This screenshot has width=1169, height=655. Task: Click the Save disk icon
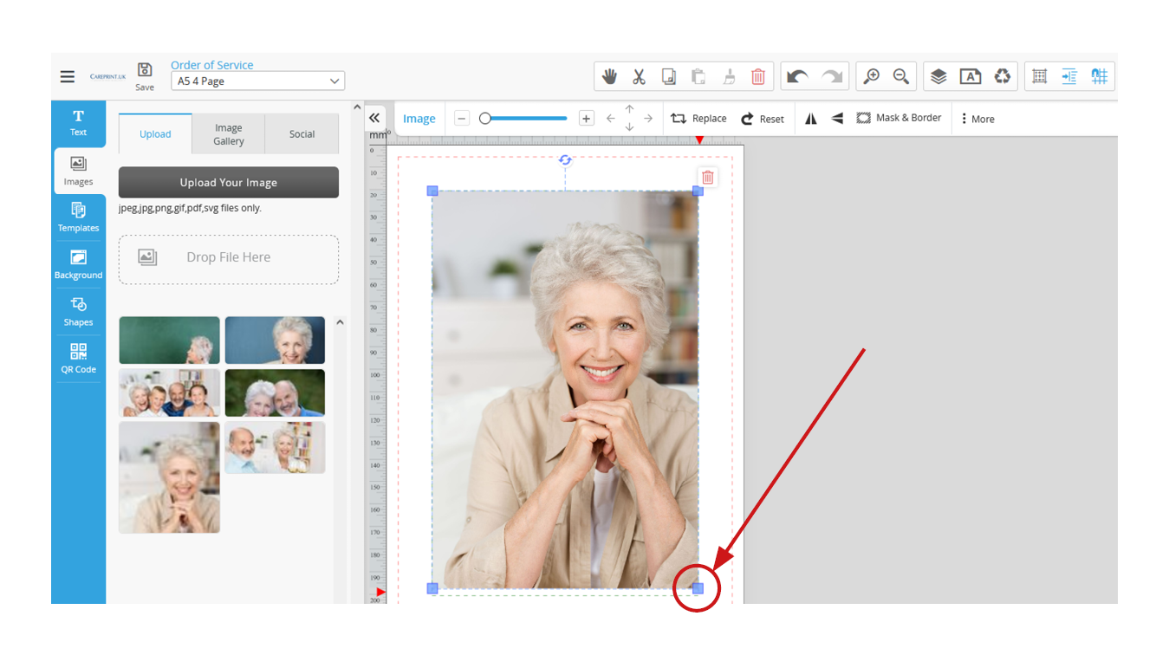[145, 71]
